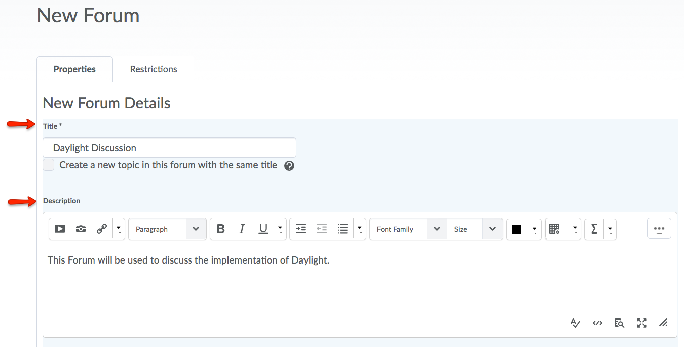Toggle Bold formatting

tap(220, 229)
